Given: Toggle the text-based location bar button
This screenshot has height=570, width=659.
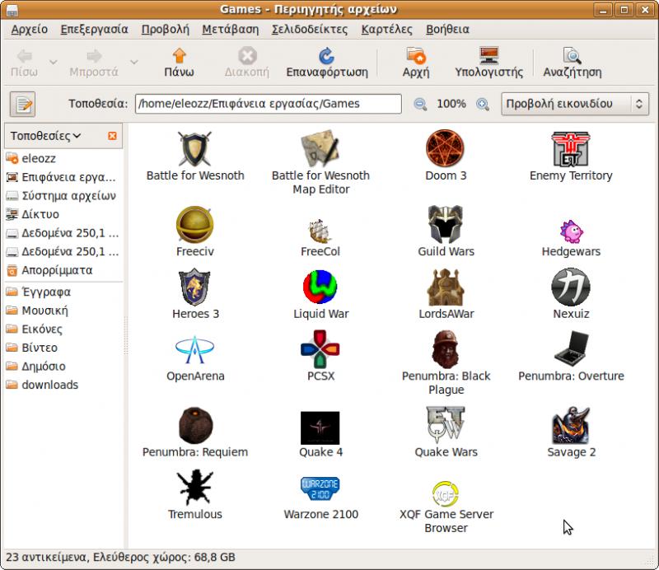Looking at the screenshot, I should point(23,104).
